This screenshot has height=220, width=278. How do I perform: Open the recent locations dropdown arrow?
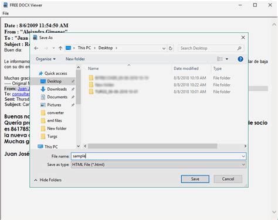click(53, 48)
